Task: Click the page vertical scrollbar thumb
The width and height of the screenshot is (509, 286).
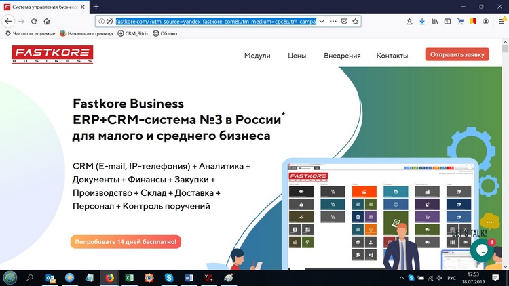Action: click(505, 49)
